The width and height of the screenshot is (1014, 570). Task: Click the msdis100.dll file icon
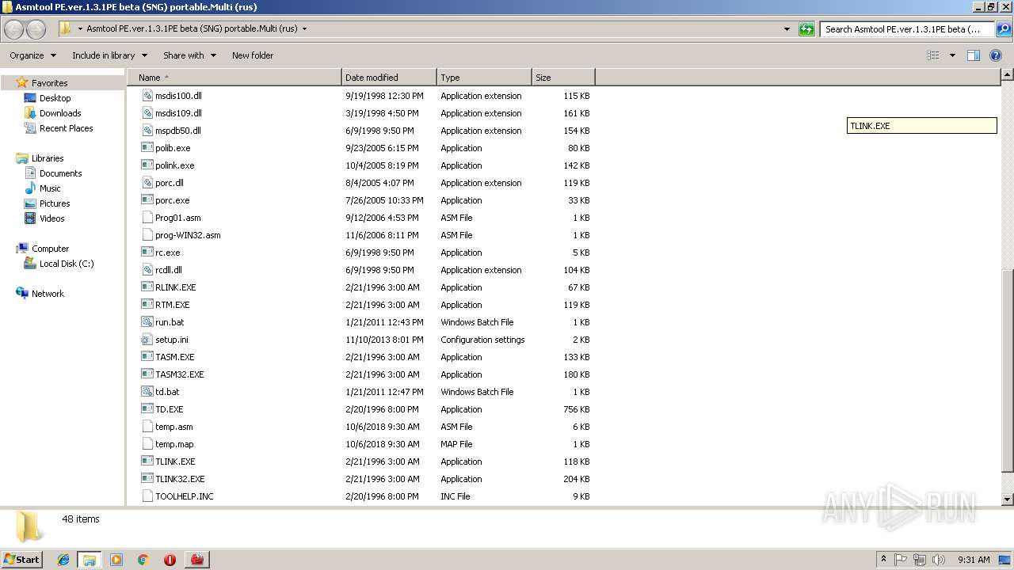click(x=147, y=95)
